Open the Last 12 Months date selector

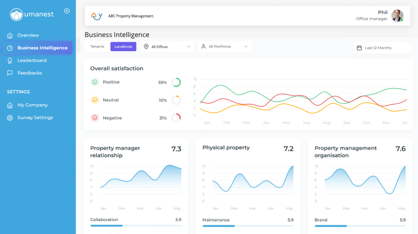point(382,48)
